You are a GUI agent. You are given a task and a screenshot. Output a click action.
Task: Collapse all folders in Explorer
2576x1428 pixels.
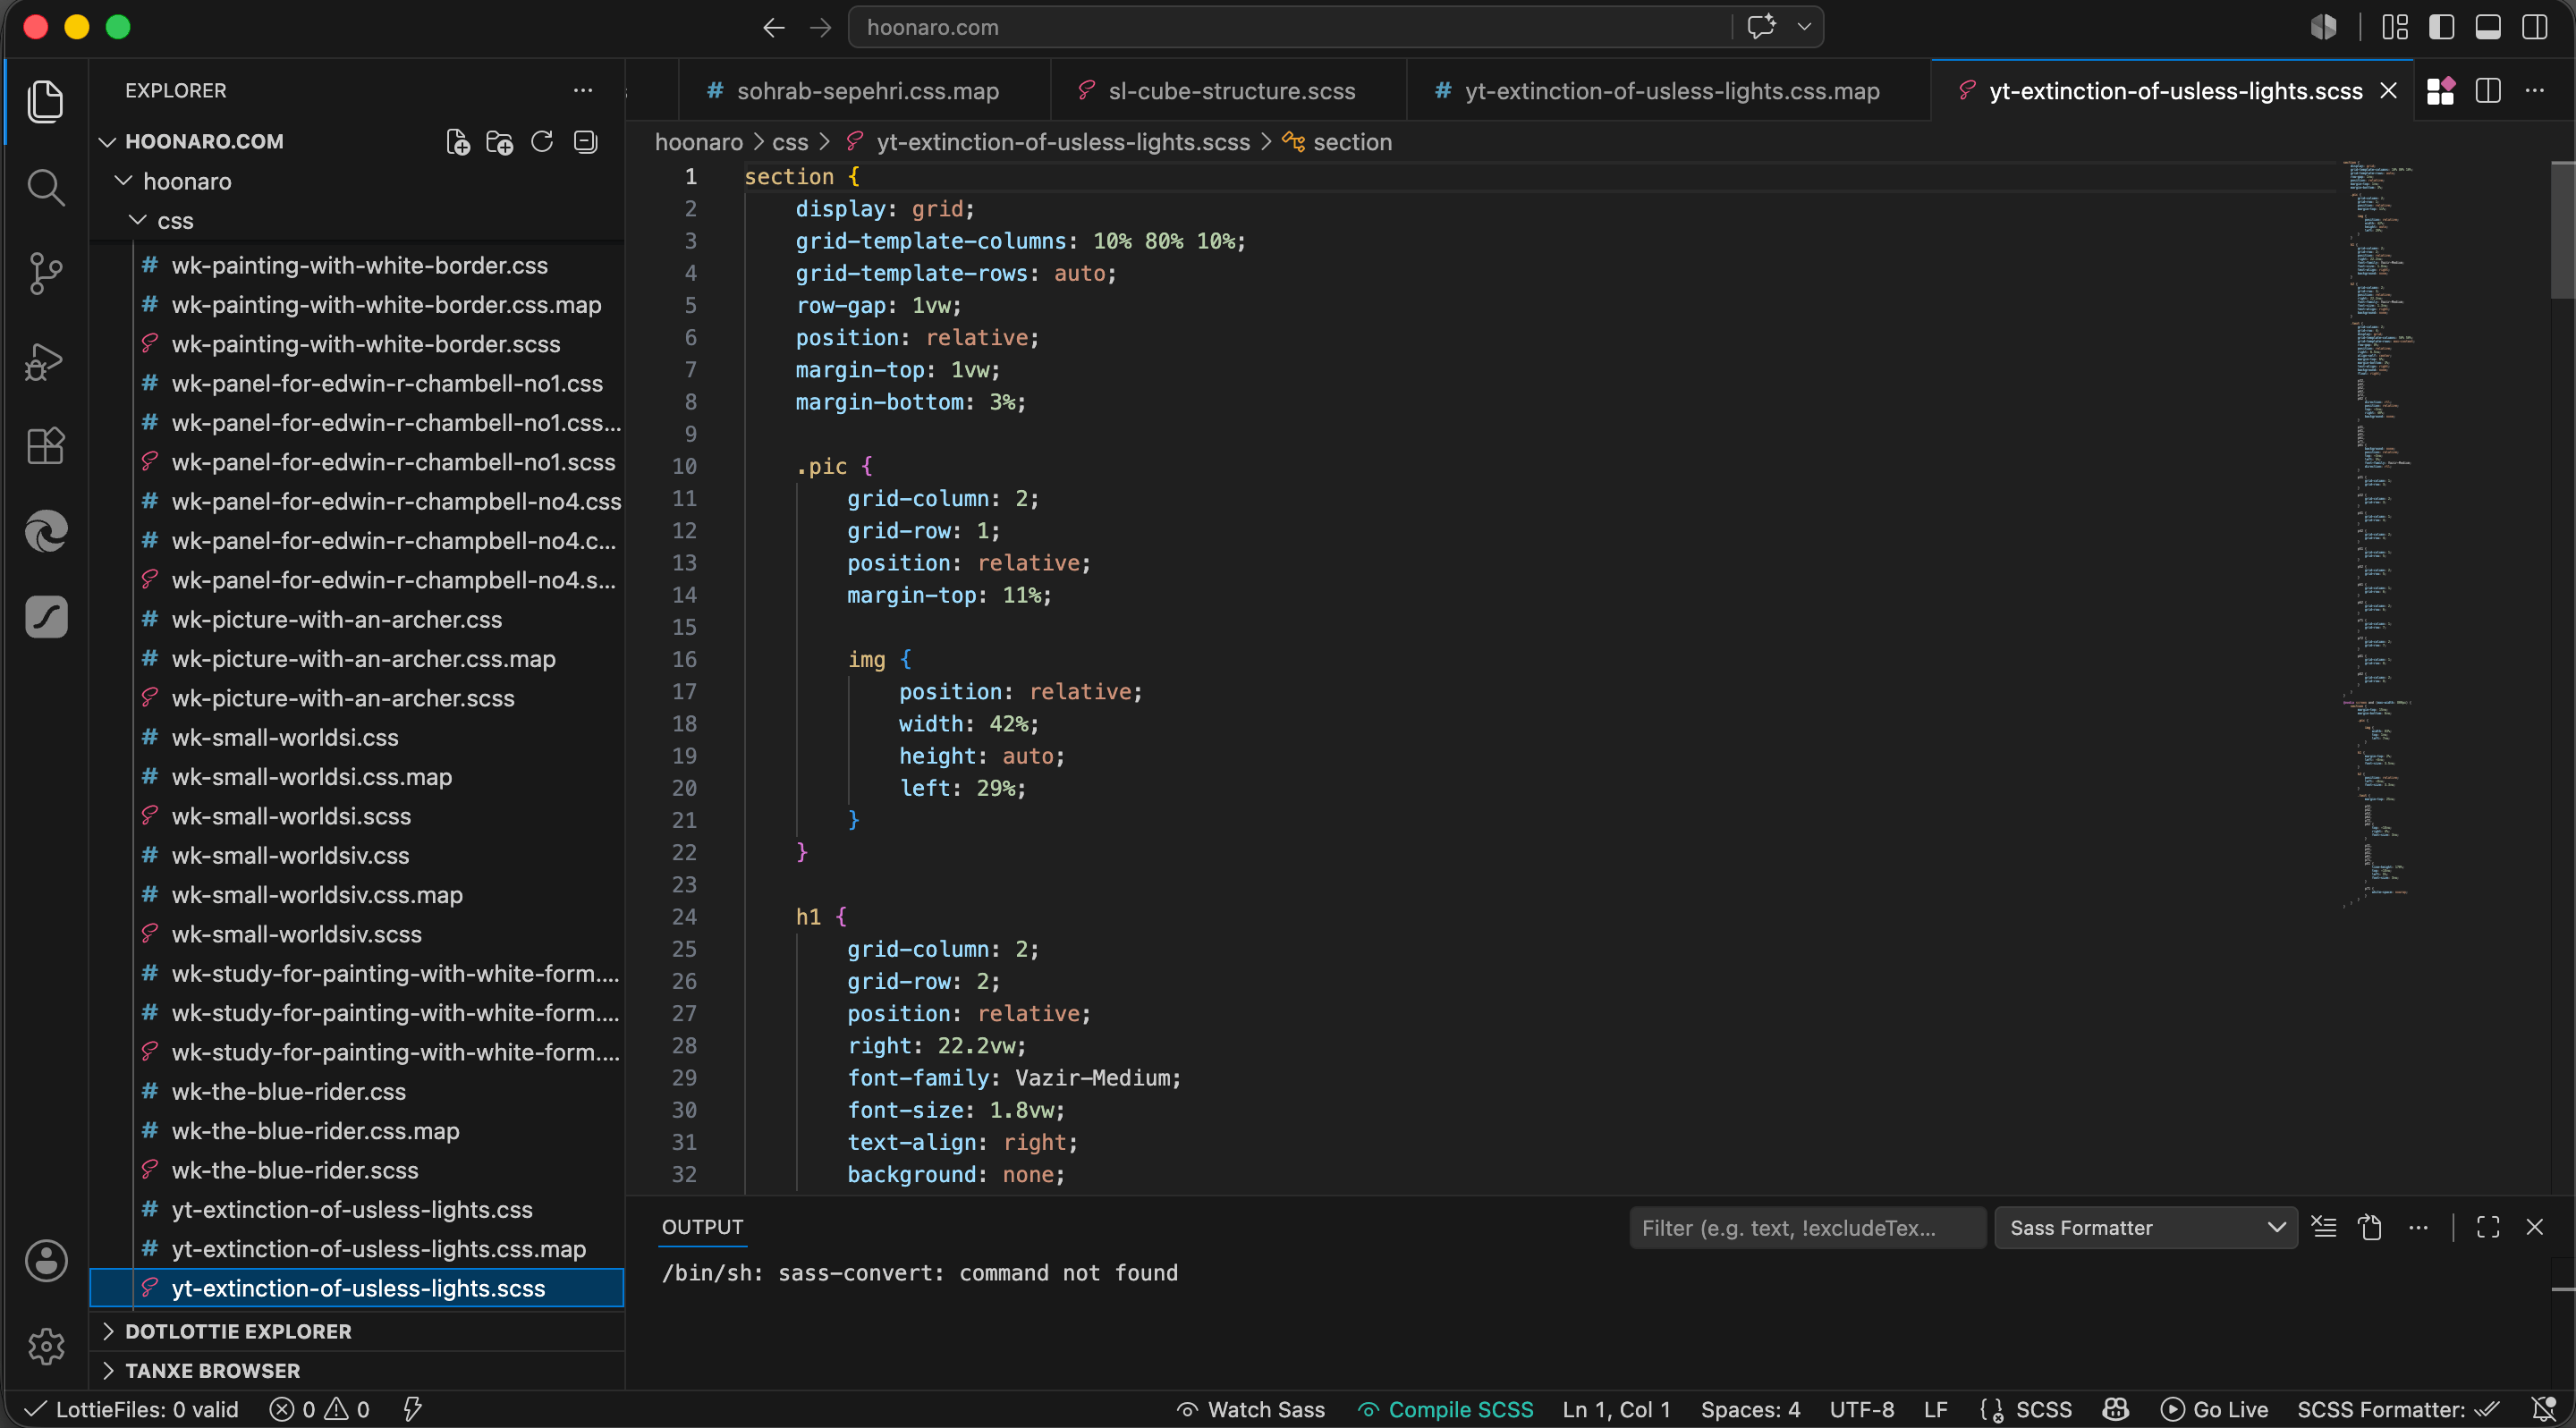coord(586,142)
